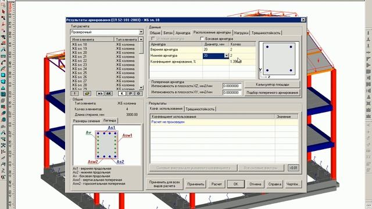Image resolution: width=372 pixels, height=209 pixels.
Task: Select the Коэф. использования results tab
Action: (x=166, y=109)
